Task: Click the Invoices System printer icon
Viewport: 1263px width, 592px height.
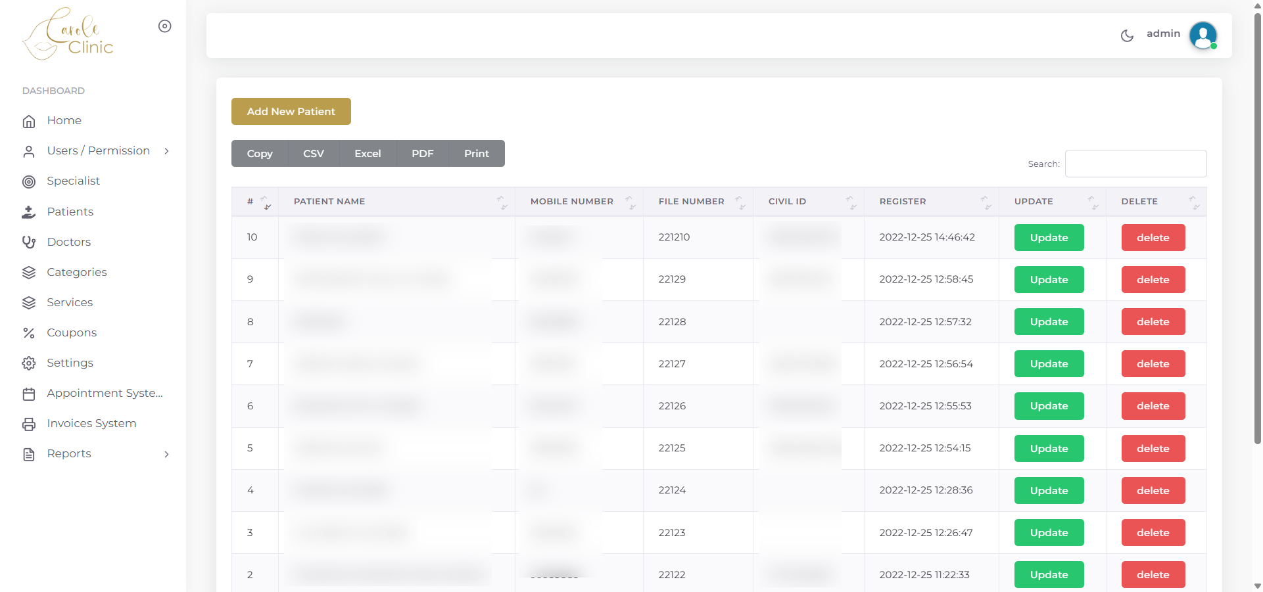Action: click(x=29, y=424)
